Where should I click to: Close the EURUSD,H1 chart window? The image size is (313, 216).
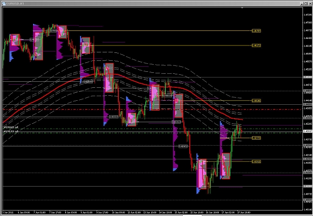(x=310, y=3)
